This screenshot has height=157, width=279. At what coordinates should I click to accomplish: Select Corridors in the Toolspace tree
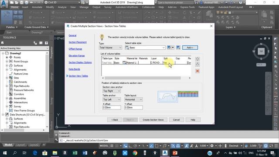(x=19, y=94)
